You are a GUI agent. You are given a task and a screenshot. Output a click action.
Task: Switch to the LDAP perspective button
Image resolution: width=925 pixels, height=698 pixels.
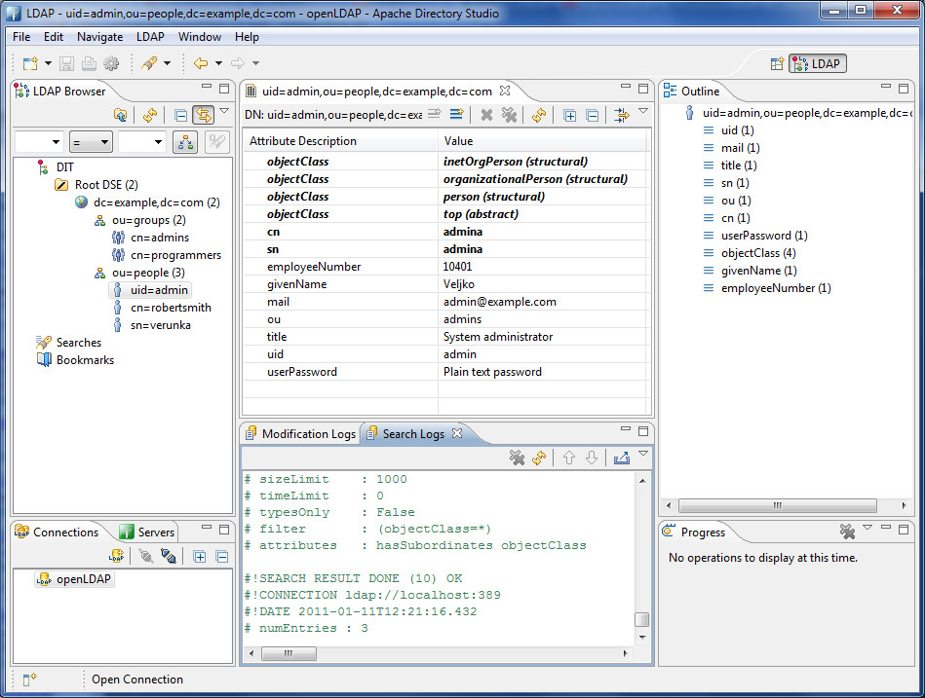(817, 63)
